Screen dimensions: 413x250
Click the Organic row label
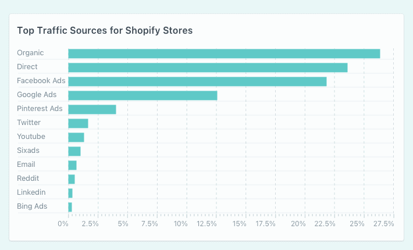pyautogui.click(x=30, y=53)
